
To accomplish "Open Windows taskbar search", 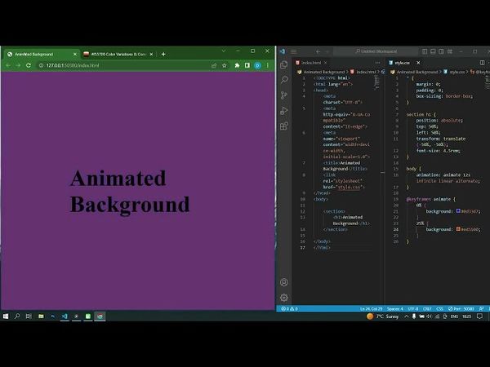I will pyautogui.click(x=17, y=316).
